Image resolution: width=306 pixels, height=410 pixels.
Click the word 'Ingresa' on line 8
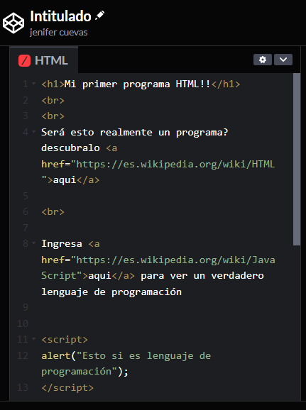62,244
